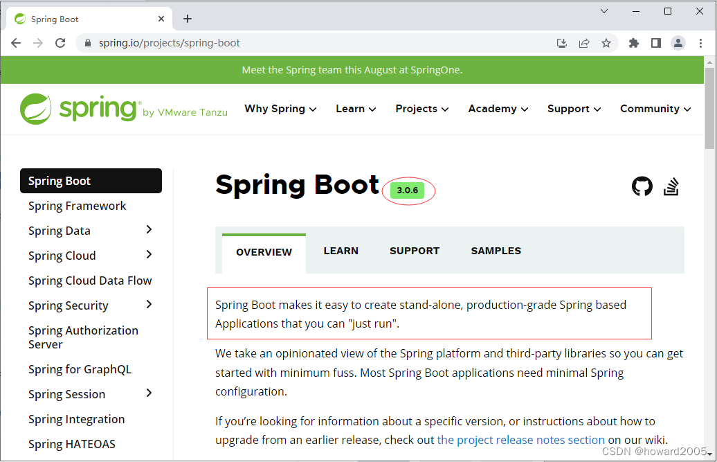Open the Support dropdown in top navigation
Image resolution: width=717 pixels, height=462 pixels.
coord(574,109)
